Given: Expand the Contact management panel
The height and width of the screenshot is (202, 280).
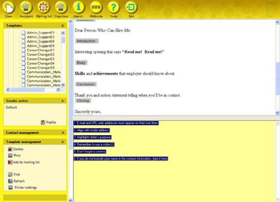Looking at the screenshot, I should [63, 132].
